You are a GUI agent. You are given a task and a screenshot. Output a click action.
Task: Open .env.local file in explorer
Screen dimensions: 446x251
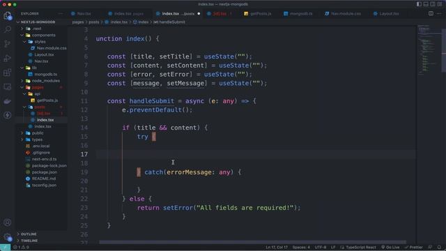click(40, 146)
